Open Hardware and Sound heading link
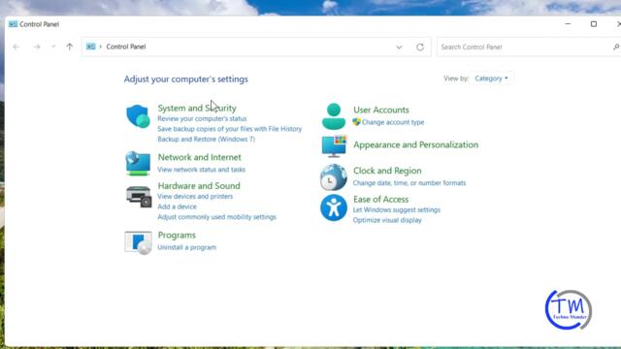 click(x=199, y=185)
